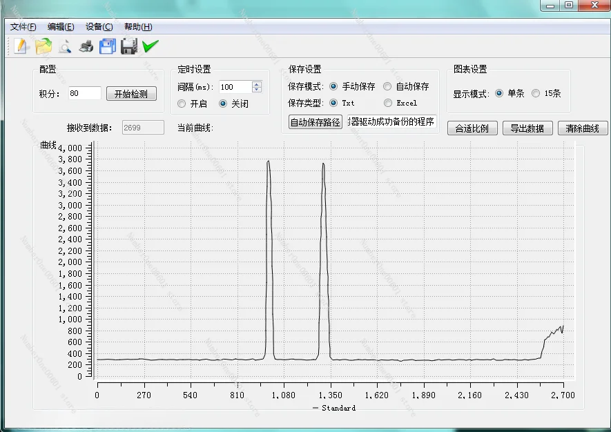Image resolution: width=611 pixels, height=432 pixels.
Task: Click the blue save-all floppy icon
Action: click(108, 46)
